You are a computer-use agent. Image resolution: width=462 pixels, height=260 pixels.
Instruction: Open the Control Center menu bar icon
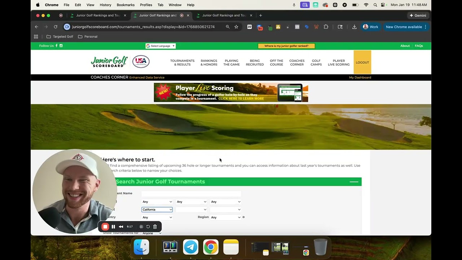(x=383, y=5)
